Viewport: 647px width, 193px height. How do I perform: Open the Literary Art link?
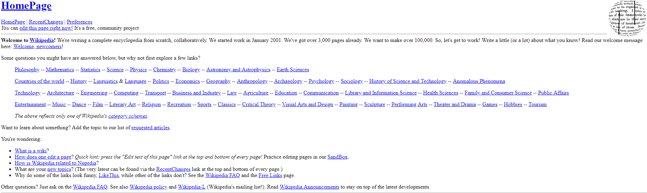123,104
